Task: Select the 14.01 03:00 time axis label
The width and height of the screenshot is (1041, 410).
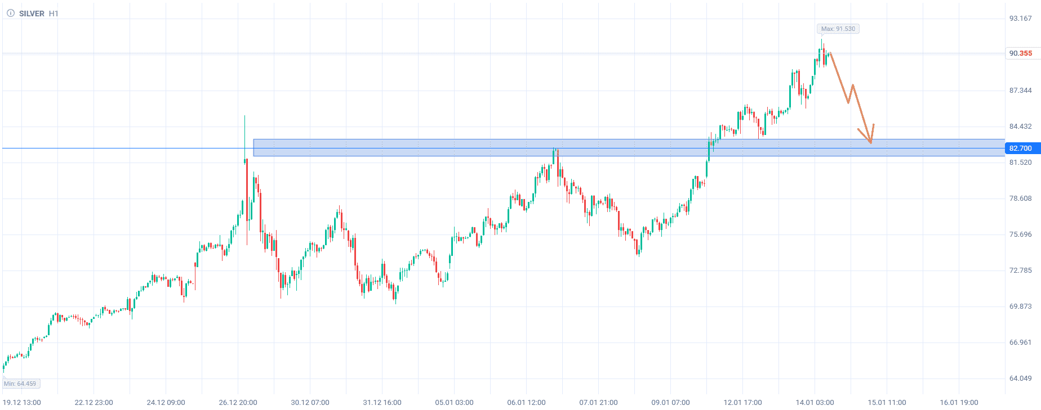Action: 815,403
